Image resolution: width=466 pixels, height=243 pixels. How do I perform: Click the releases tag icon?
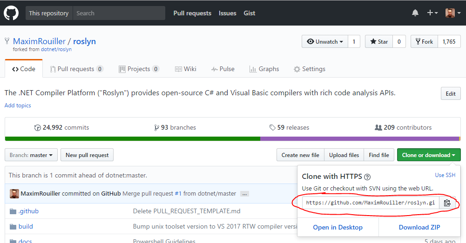tap(272, 128)
